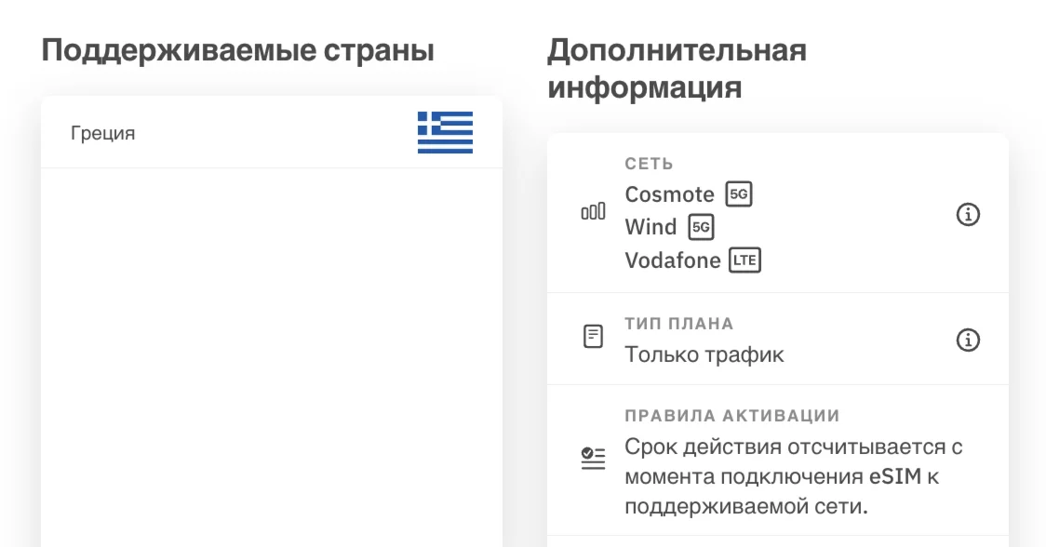Click the ПРАВИЛА АКТИВАЦИИ label
This screenshot has height=547, width=1046.
pos(731,416)
